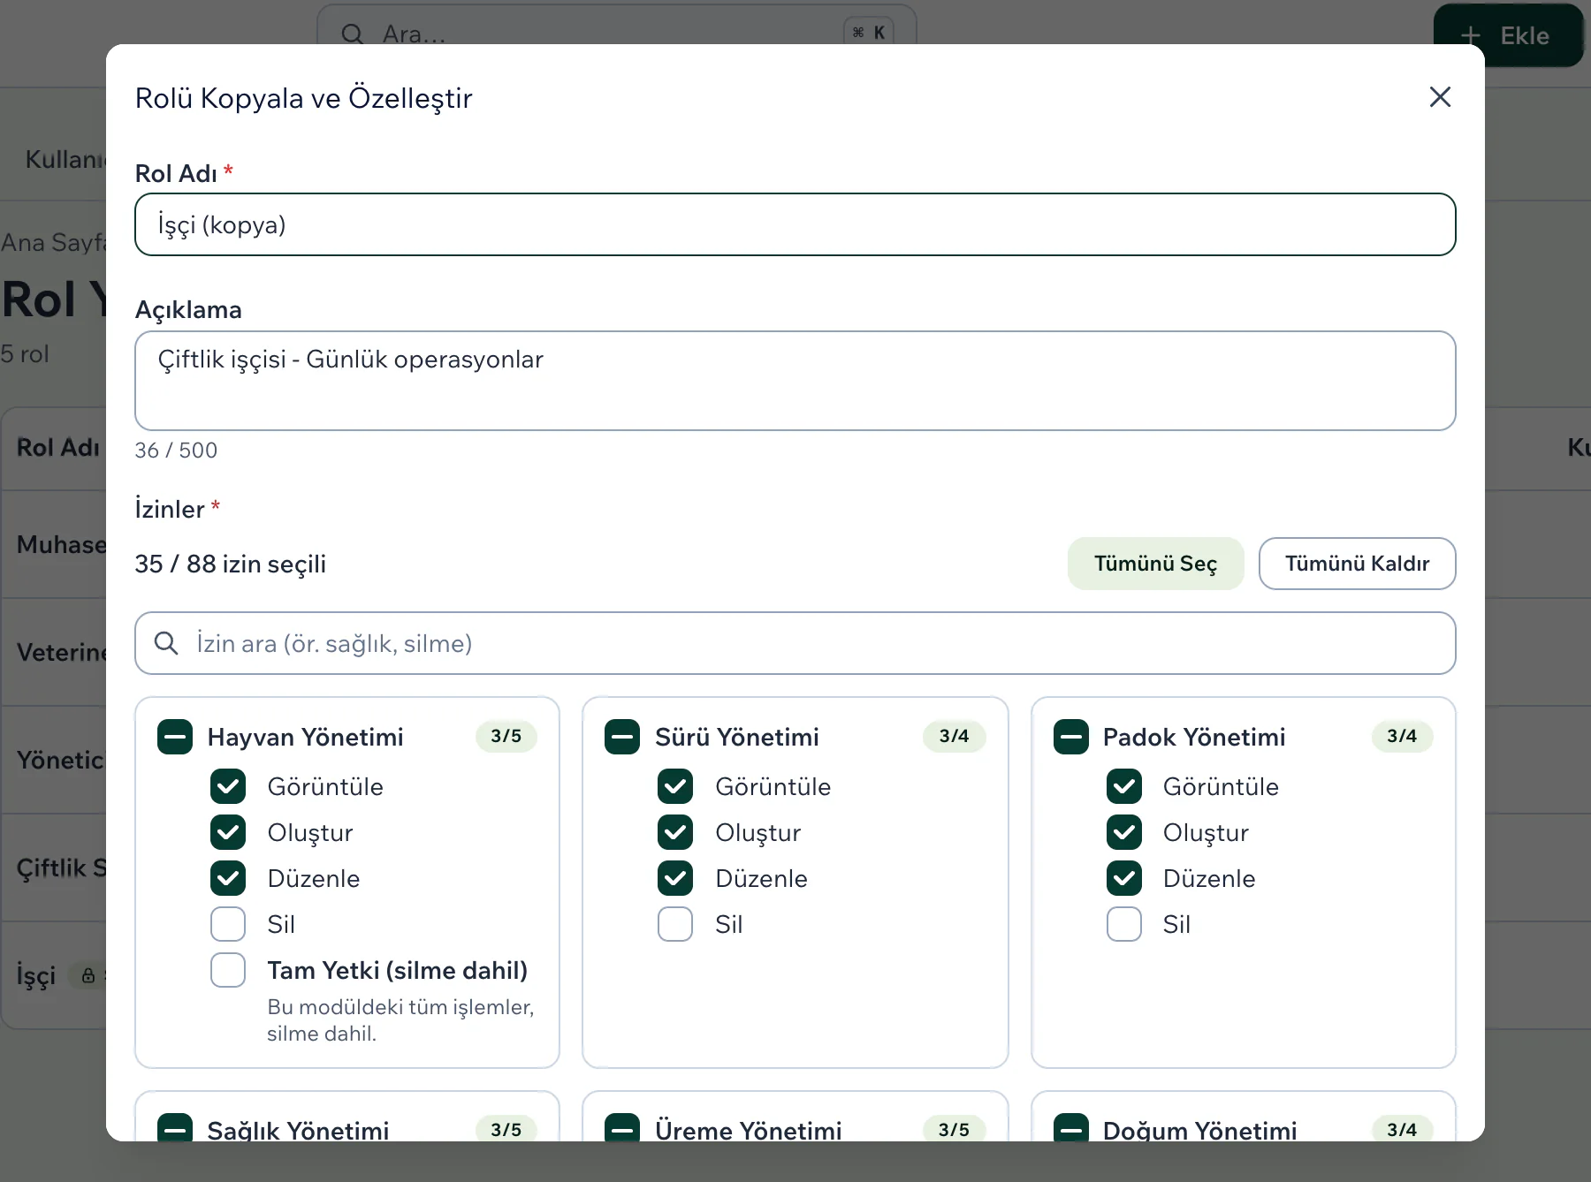The width and height of the screenshot is (1591, 1182).
Task: Enable Tam Yetki (silme dahil) checkbox
Action: (228, 970)
